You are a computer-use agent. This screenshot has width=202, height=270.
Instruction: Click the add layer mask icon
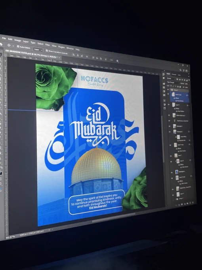[182, 204]
